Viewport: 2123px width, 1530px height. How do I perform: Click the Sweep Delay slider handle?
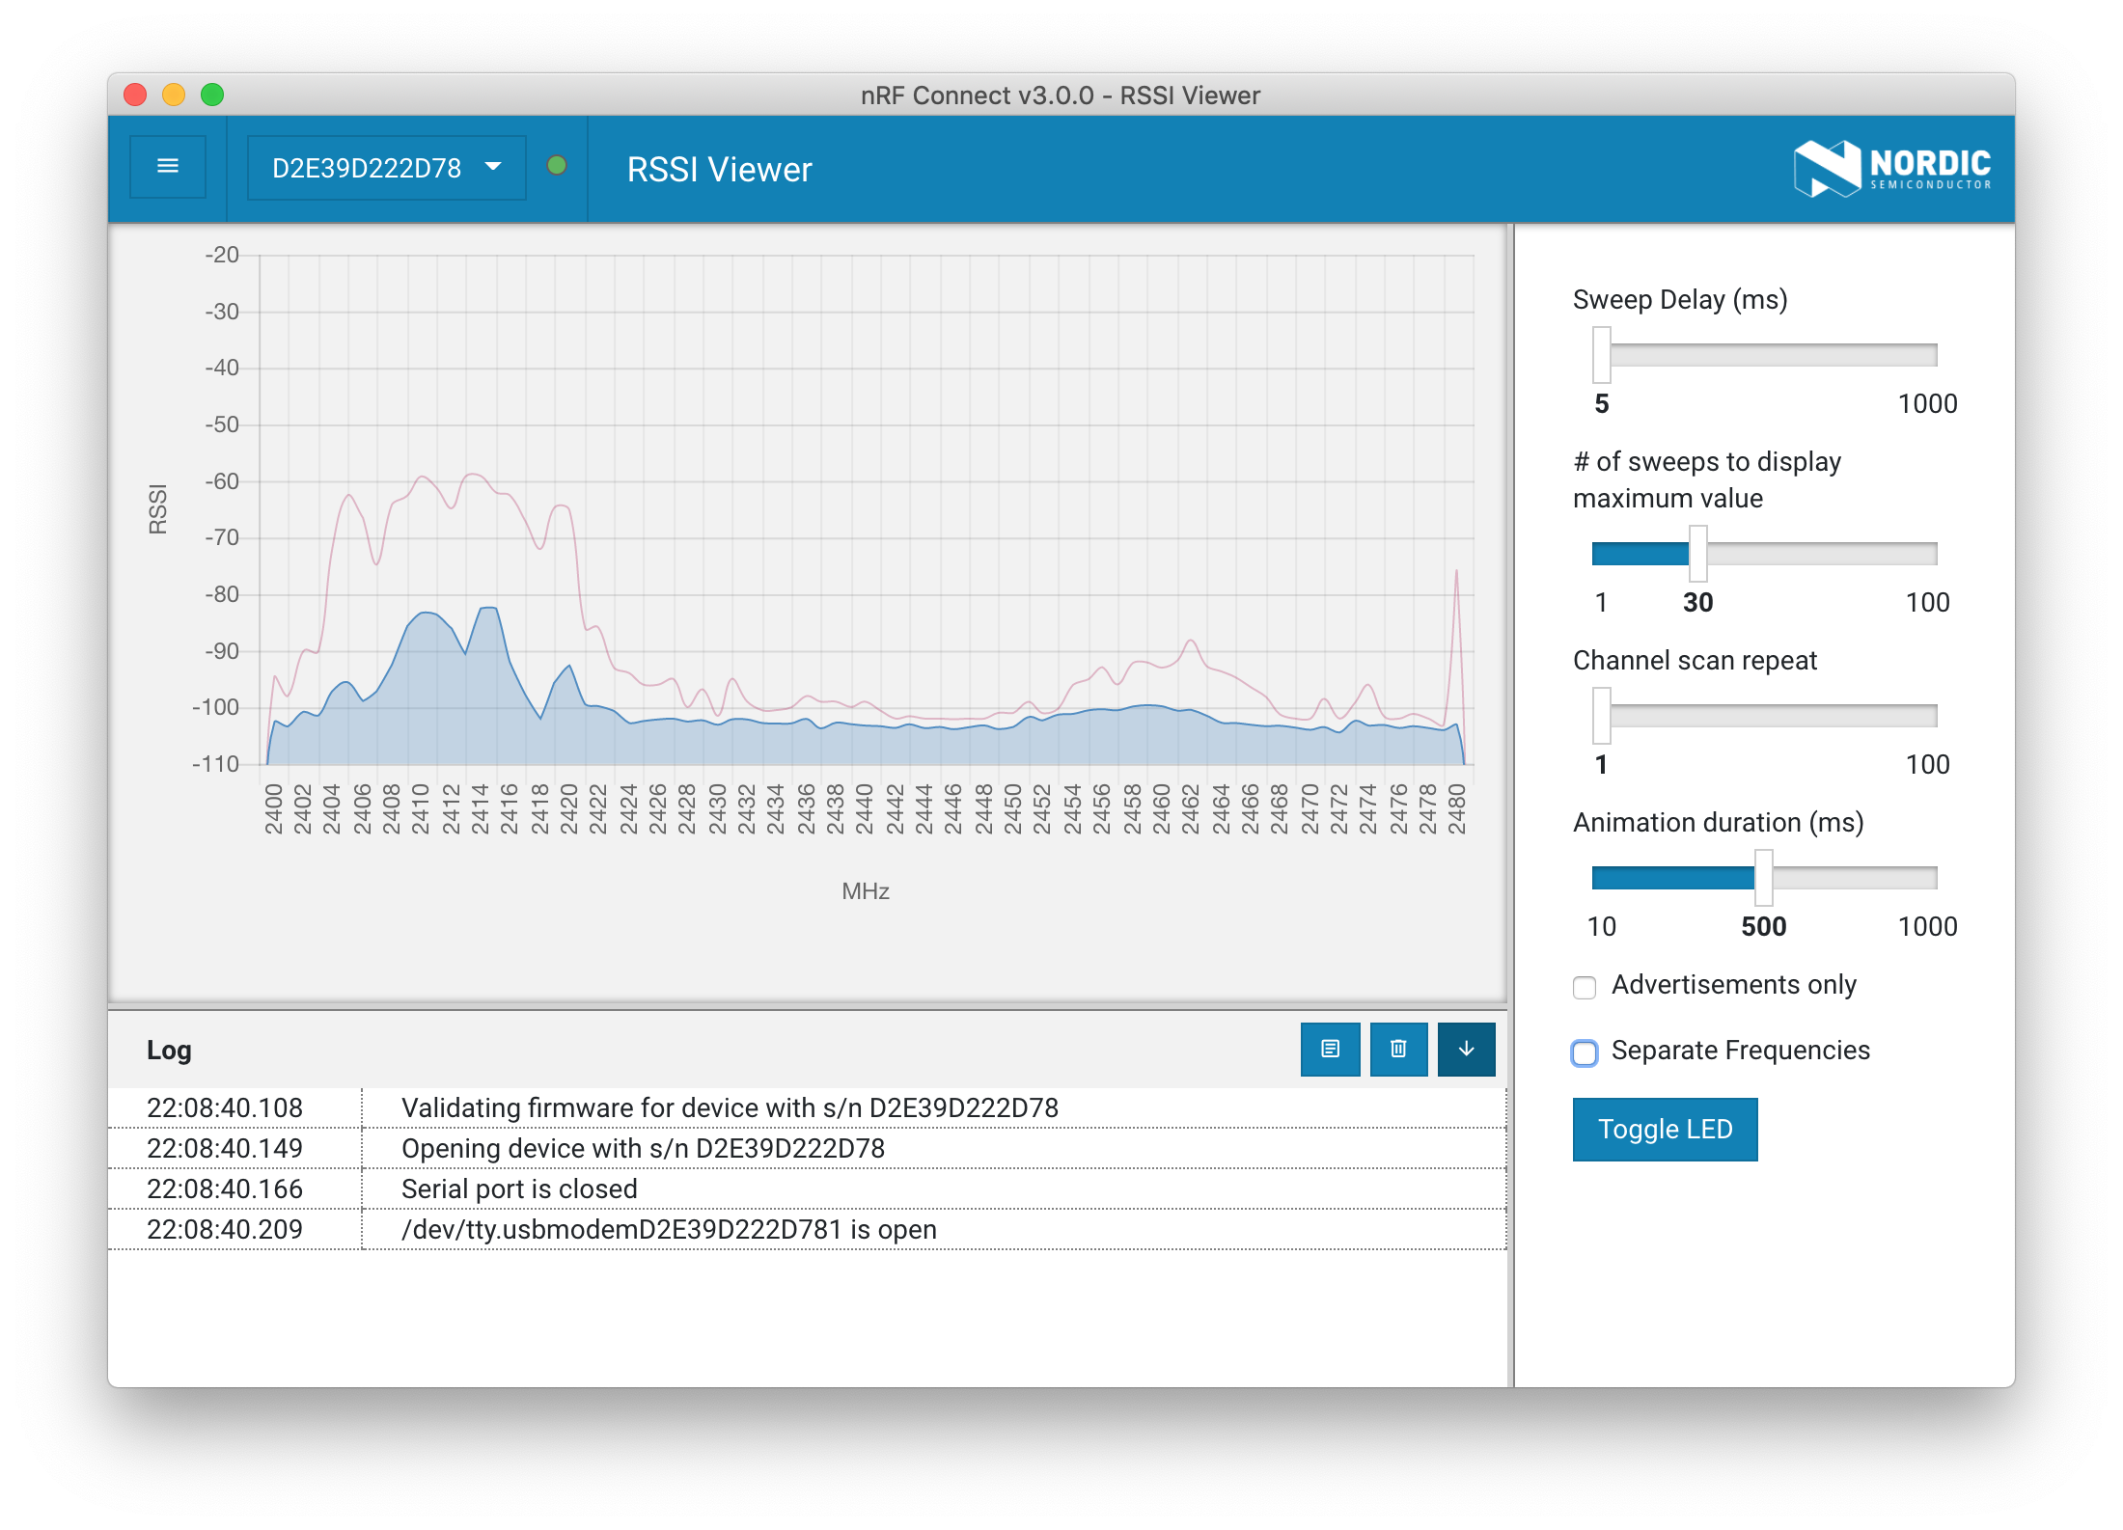pyautogui.click(x=1601, y=353)
